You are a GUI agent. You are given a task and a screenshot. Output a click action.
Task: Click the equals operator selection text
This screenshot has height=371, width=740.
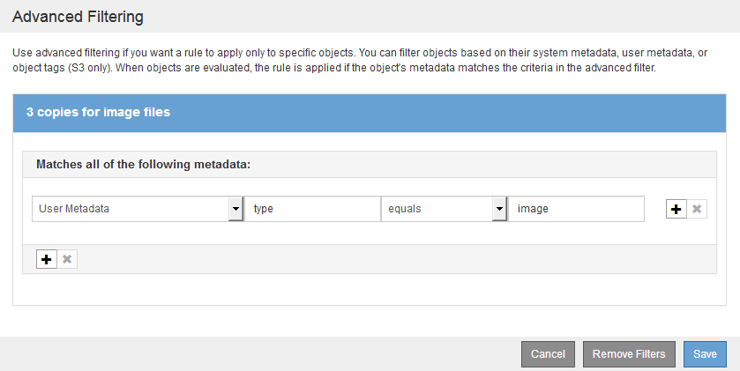[436, 209]
